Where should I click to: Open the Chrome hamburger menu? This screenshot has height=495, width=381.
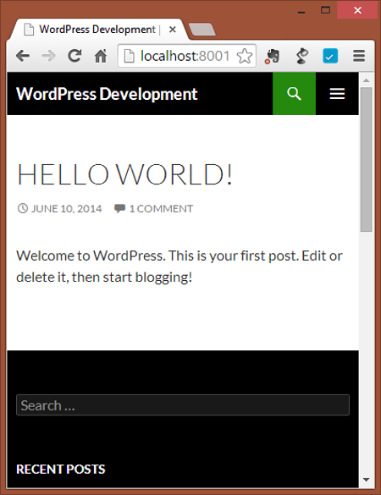pos(359,56)
